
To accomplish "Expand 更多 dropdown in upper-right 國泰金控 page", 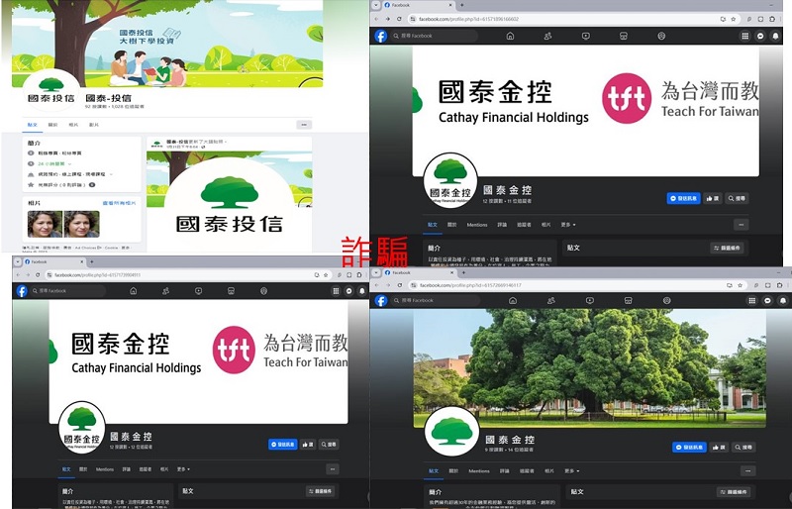I will pyautogui.click(x=568, y=225).
